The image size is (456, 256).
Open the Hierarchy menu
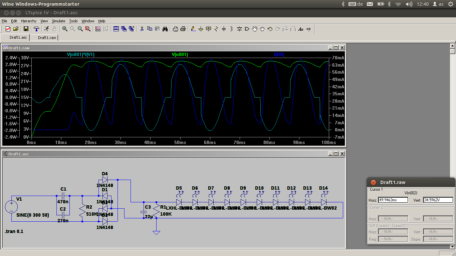(x=29, y=21)
